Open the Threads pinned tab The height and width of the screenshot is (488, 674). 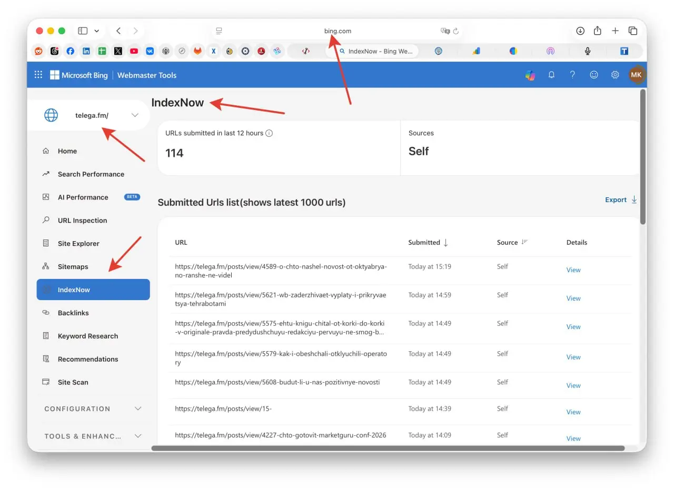[54, 51]
